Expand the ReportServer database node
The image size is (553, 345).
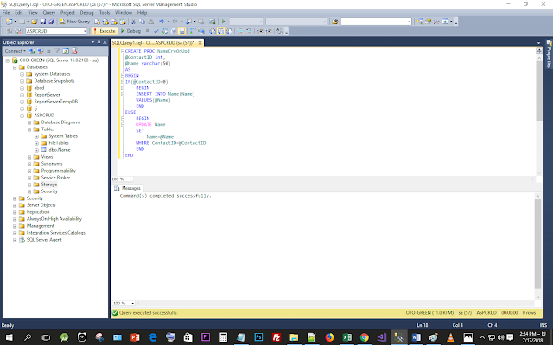22,95
